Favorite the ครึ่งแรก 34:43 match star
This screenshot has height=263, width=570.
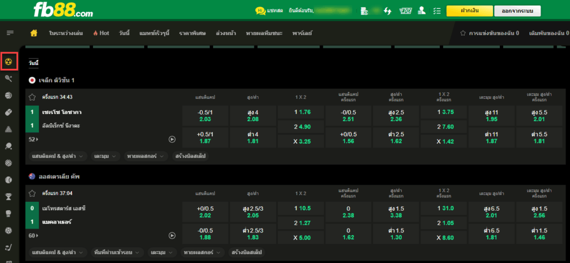tap(32, 97)
